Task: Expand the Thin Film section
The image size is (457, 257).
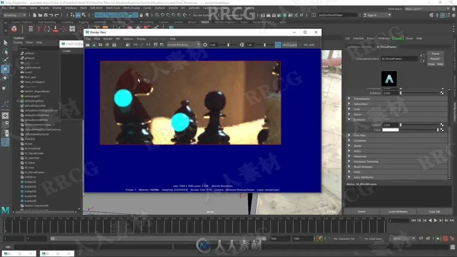Action: point(397,135)
